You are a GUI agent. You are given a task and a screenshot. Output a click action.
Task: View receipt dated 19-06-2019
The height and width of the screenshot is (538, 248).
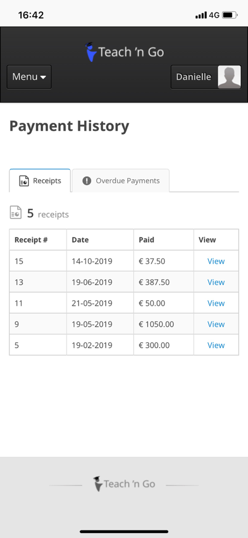pos(216,282)
